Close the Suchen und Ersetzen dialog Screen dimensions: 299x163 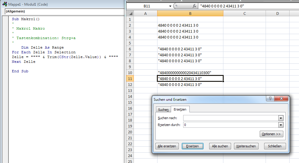(x=281, y=98)
